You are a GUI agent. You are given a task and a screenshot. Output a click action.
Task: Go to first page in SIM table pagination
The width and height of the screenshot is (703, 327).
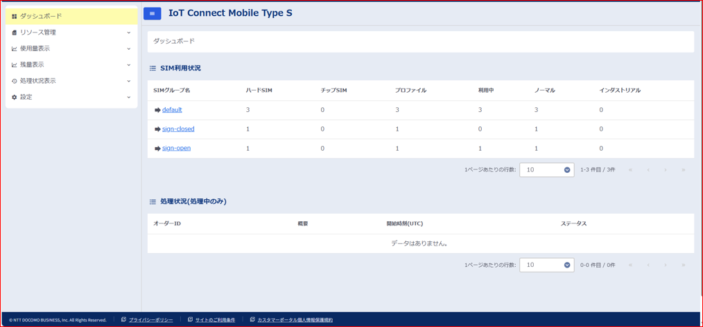[x=631, y=170]
